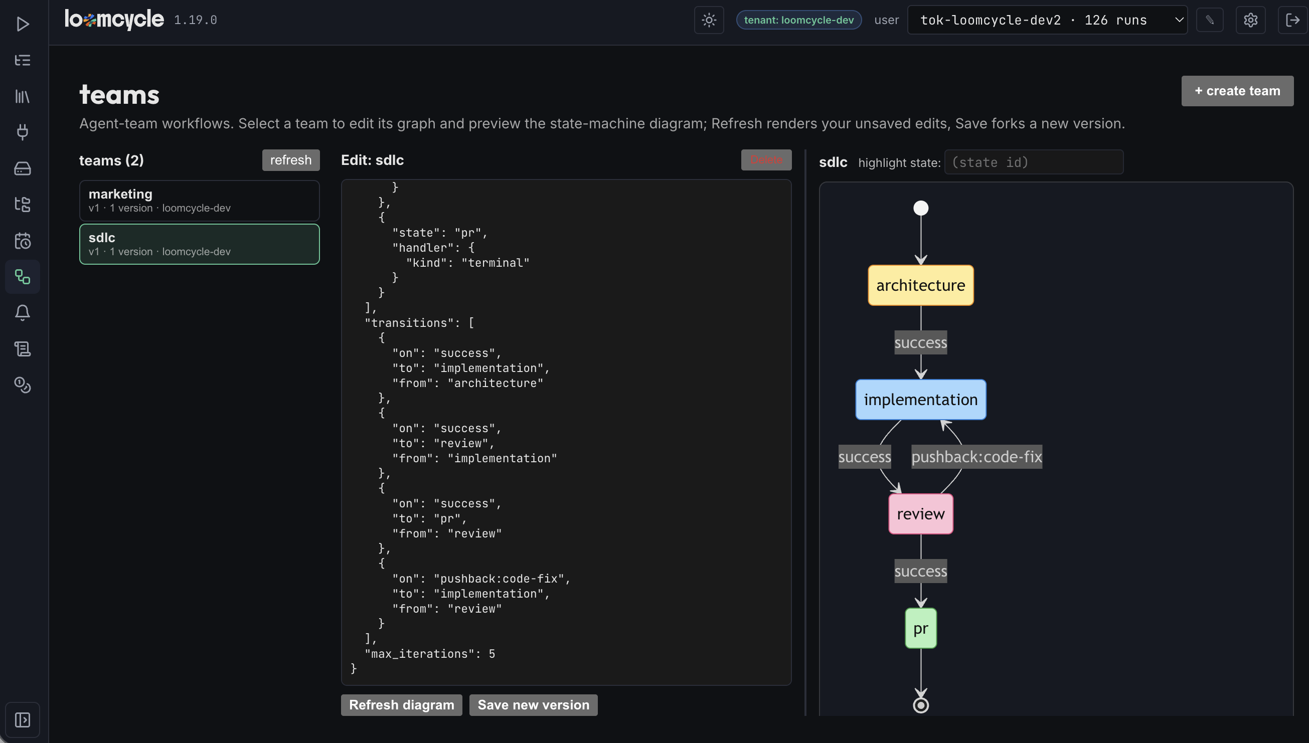The width and height of the screenshot is (1309, 743).
Task: Click the implementation state node
Action: coord(921,400)
